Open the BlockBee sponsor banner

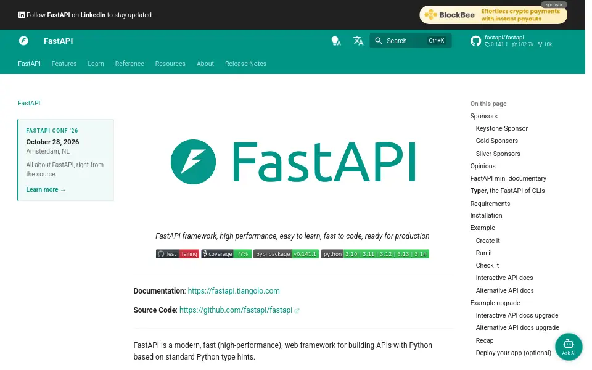click(x=493, y=15)
